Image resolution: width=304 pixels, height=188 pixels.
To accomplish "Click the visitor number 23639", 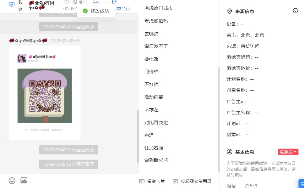I will point(251,186).
